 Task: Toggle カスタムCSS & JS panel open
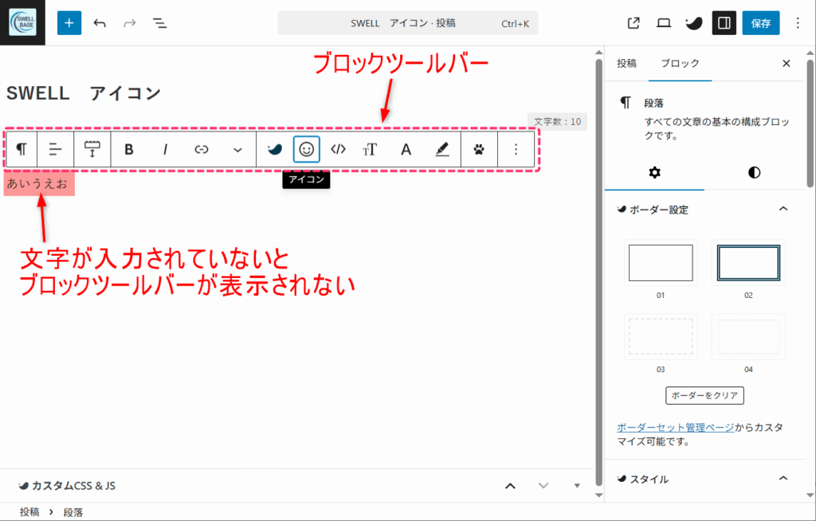coord(577,486)
